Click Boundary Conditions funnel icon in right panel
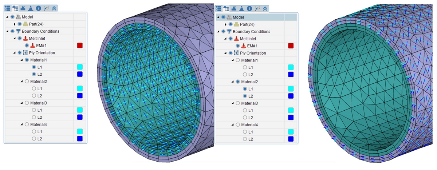437x170 pixels. coord(229,32)
